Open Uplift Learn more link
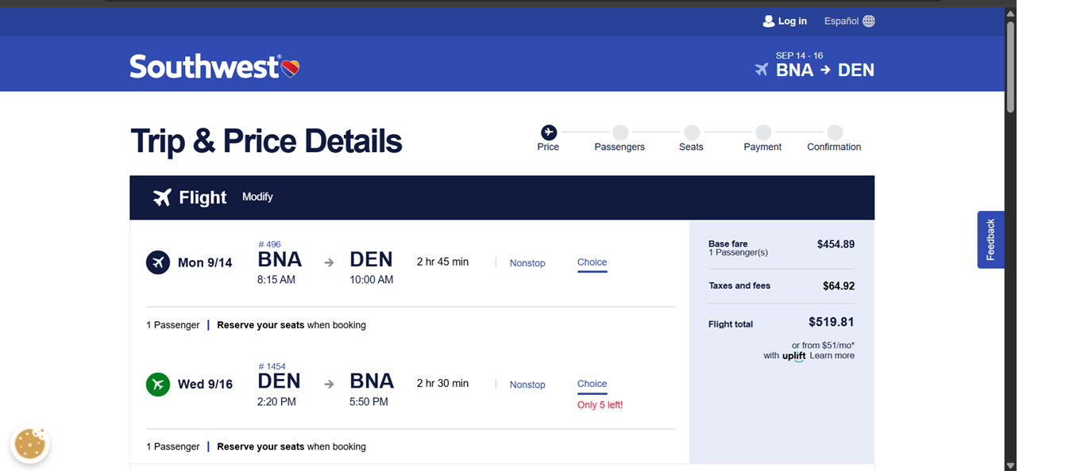This screenshot has height=471, width=1069. pos(832,356)
